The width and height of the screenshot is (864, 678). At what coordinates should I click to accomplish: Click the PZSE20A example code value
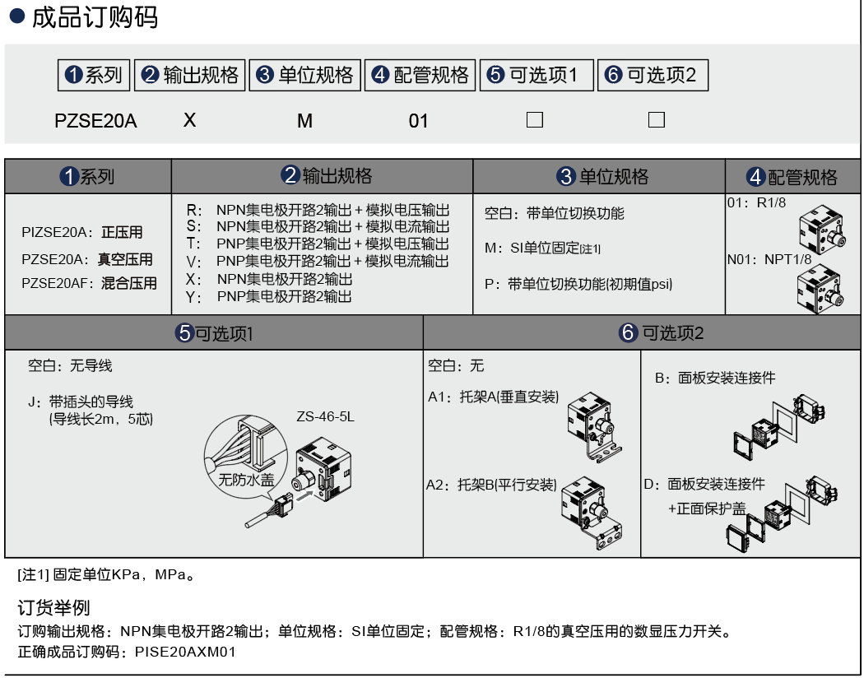(95, 121)
